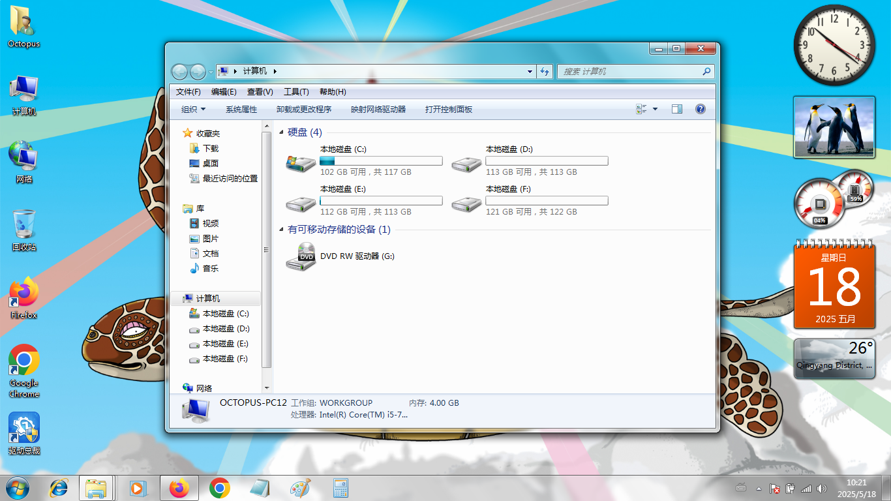Image resolution: width=891 pixels, height=501 pixels.
Task: Open the notepad taskbar icon
Action: tap(260, 488)
